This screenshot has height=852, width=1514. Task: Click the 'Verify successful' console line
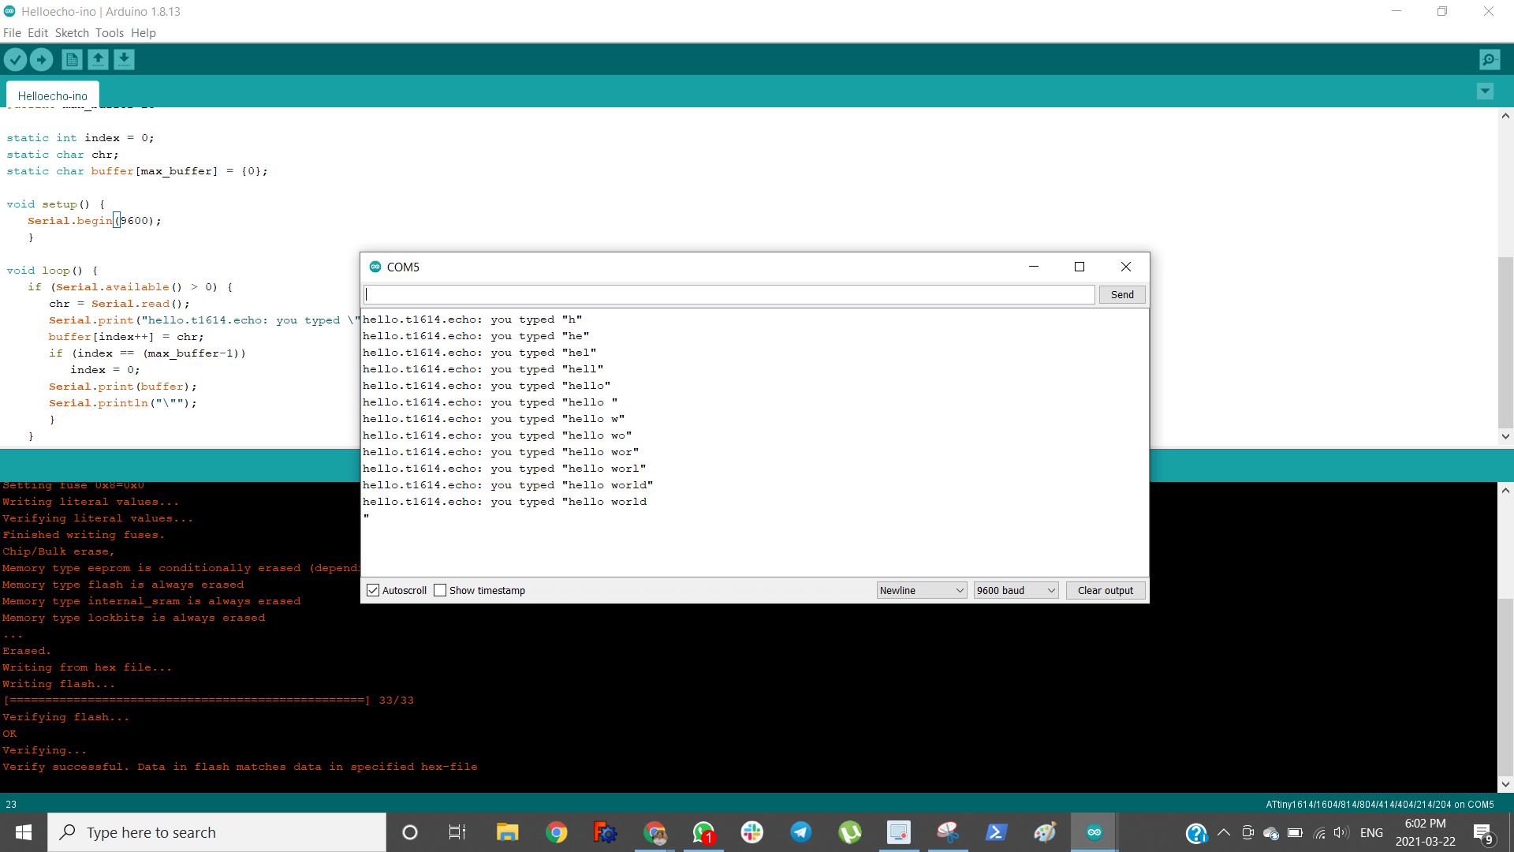pos(240,767)
